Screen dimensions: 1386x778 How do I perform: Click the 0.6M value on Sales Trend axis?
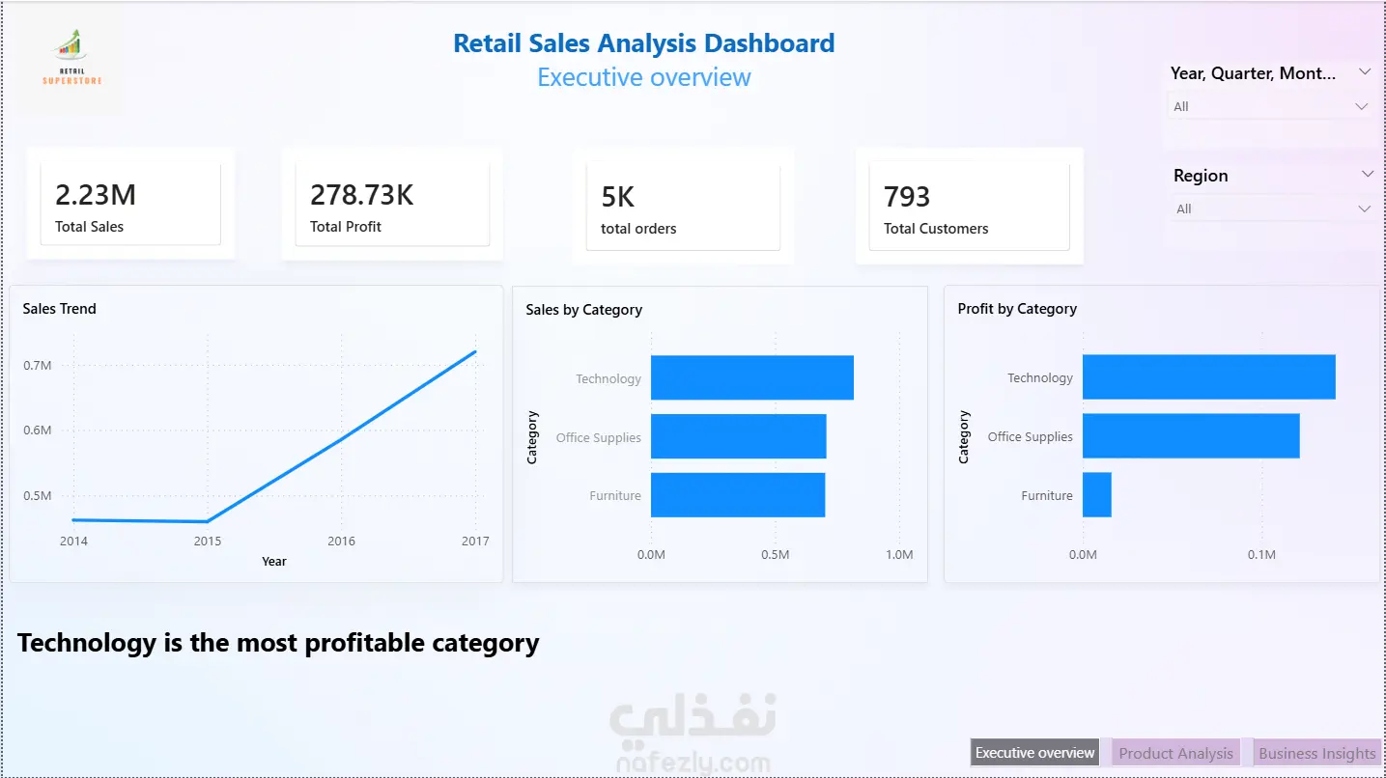coord(38,431)
